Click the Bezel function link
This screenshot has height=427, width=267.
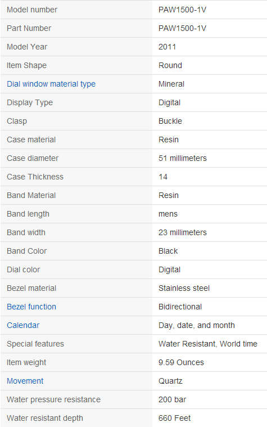tap(31, 307)
